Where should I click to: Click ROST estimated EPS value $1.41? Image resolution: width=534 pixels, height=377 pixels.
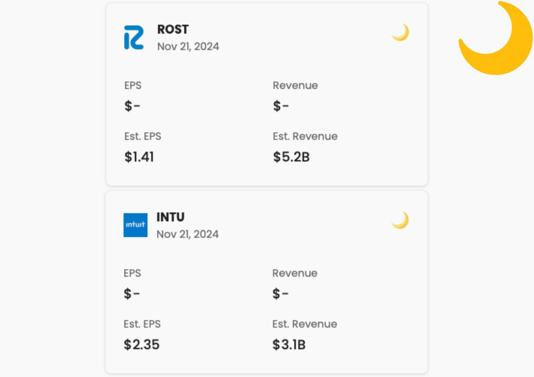(x=139, y=157)
